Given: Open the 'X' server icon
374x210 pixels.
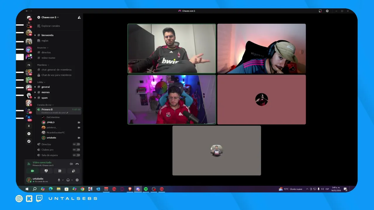Looking at the screenshot, I should tap(29, 126).
